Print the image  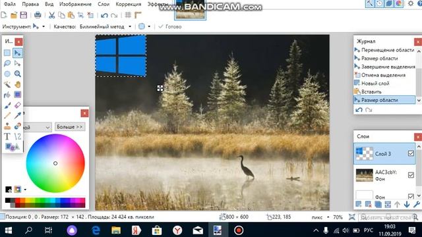pos(38,15)
